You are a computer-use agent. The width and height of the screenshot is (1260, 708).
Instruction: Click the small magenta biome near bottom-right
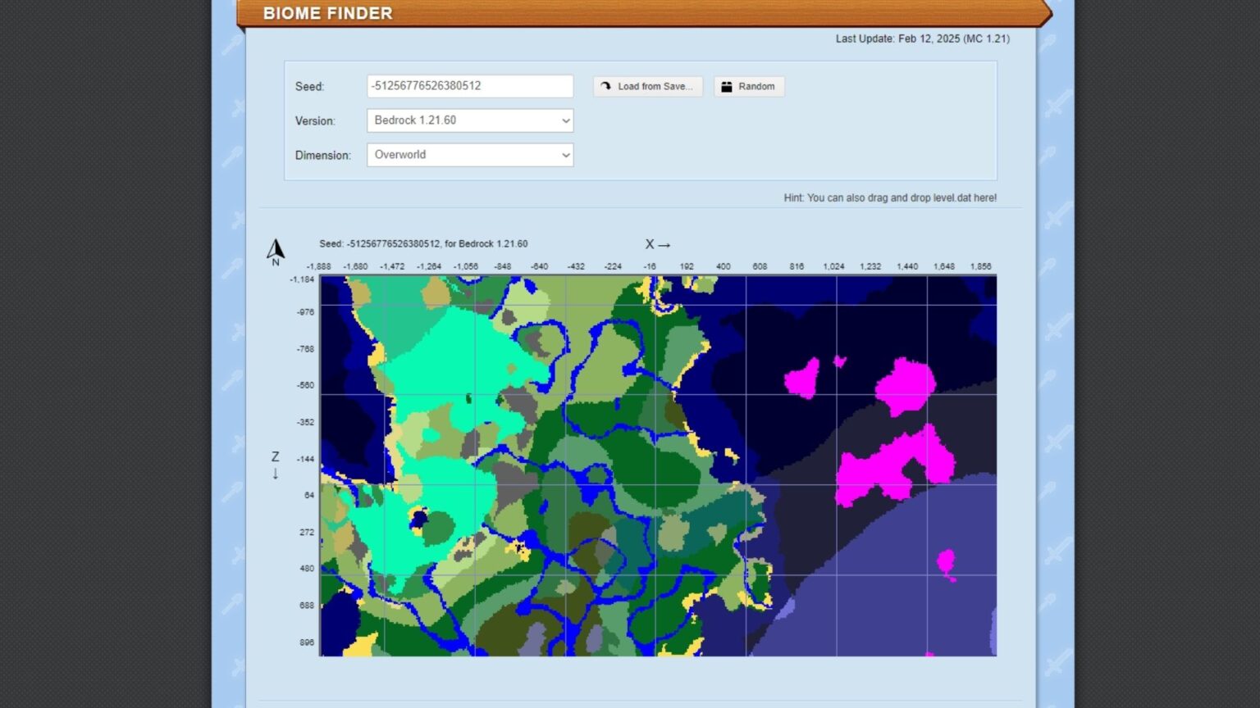point(946,562)
